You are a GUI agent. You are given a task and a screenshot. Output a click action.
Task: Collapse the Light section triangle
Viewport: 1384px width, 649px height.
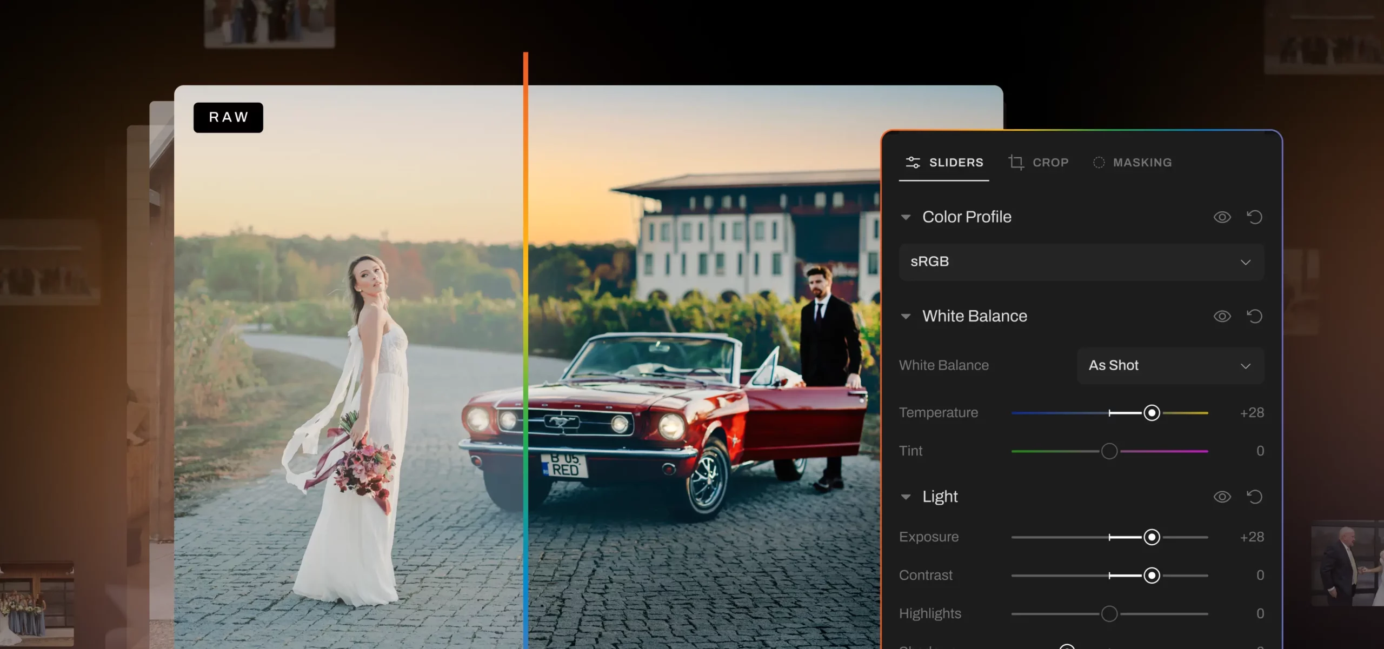(x=906, y=497)
